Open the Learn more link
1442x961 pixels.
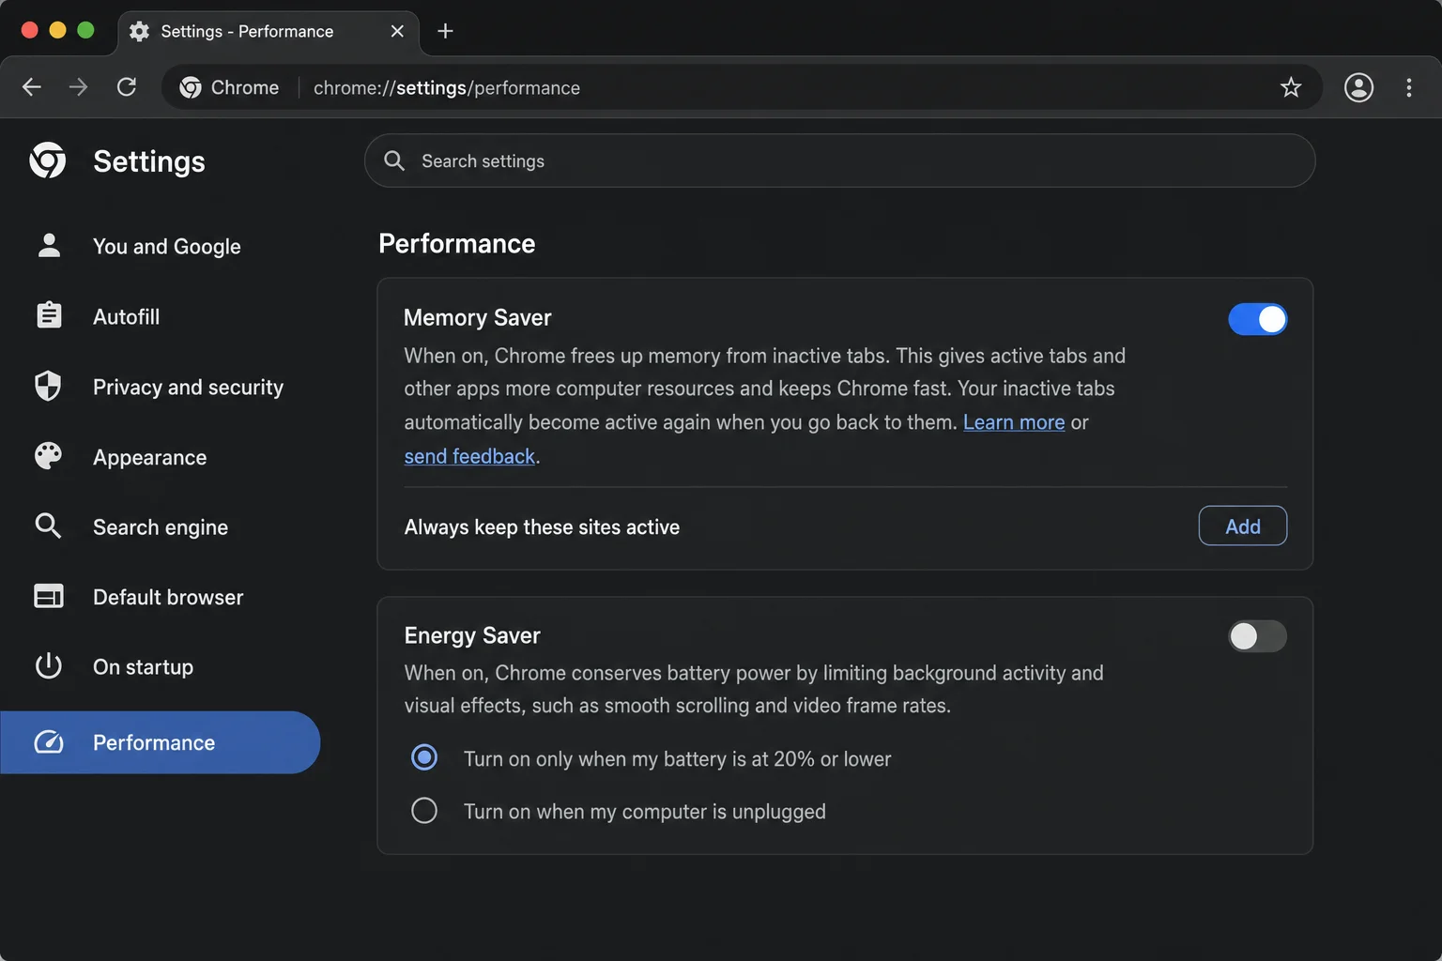(x=1014, y=422)
